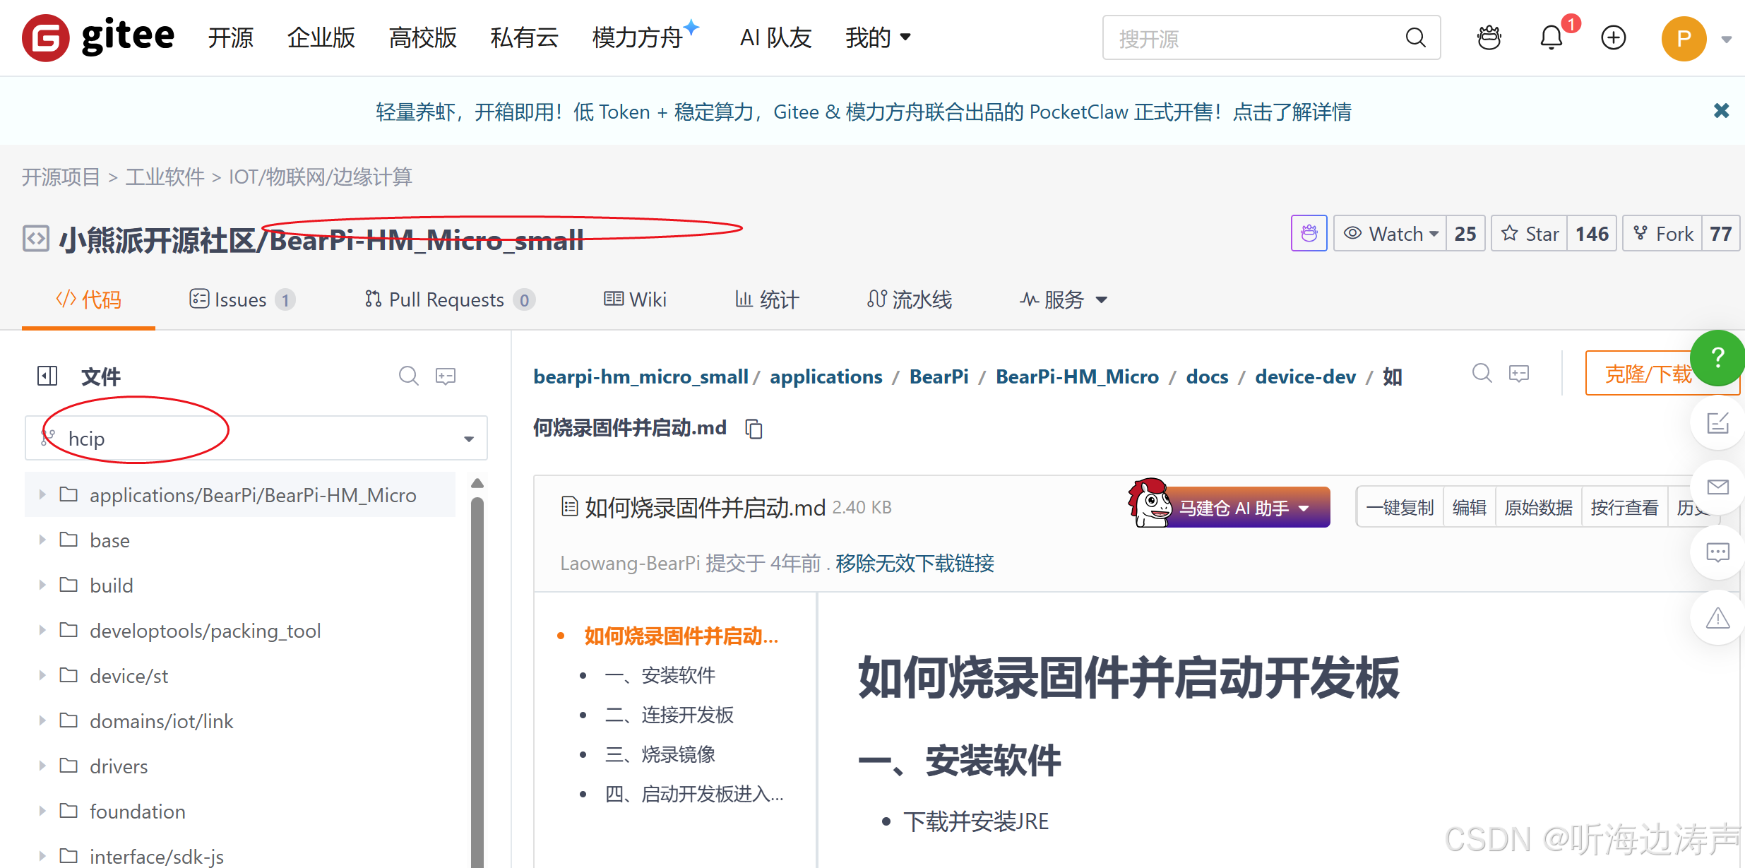Close the PocketClaw announcement banner

click(1721, 111)
